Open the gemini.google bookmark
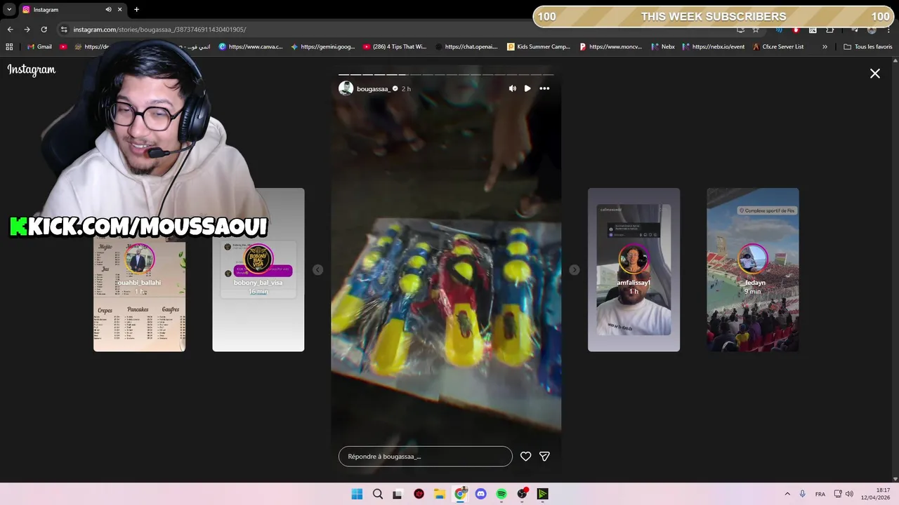This screenshot has width=899, height=505. coord(323,47)
